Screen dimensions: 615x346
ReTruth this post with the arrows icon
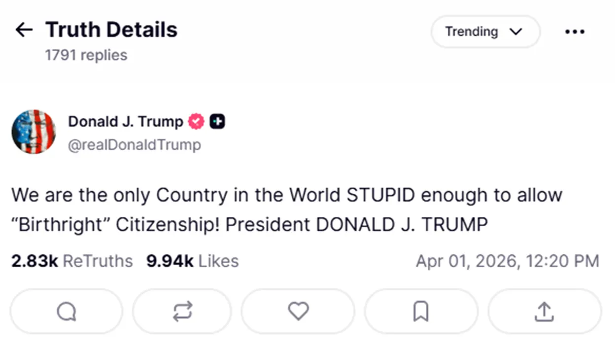click(182, 311)
